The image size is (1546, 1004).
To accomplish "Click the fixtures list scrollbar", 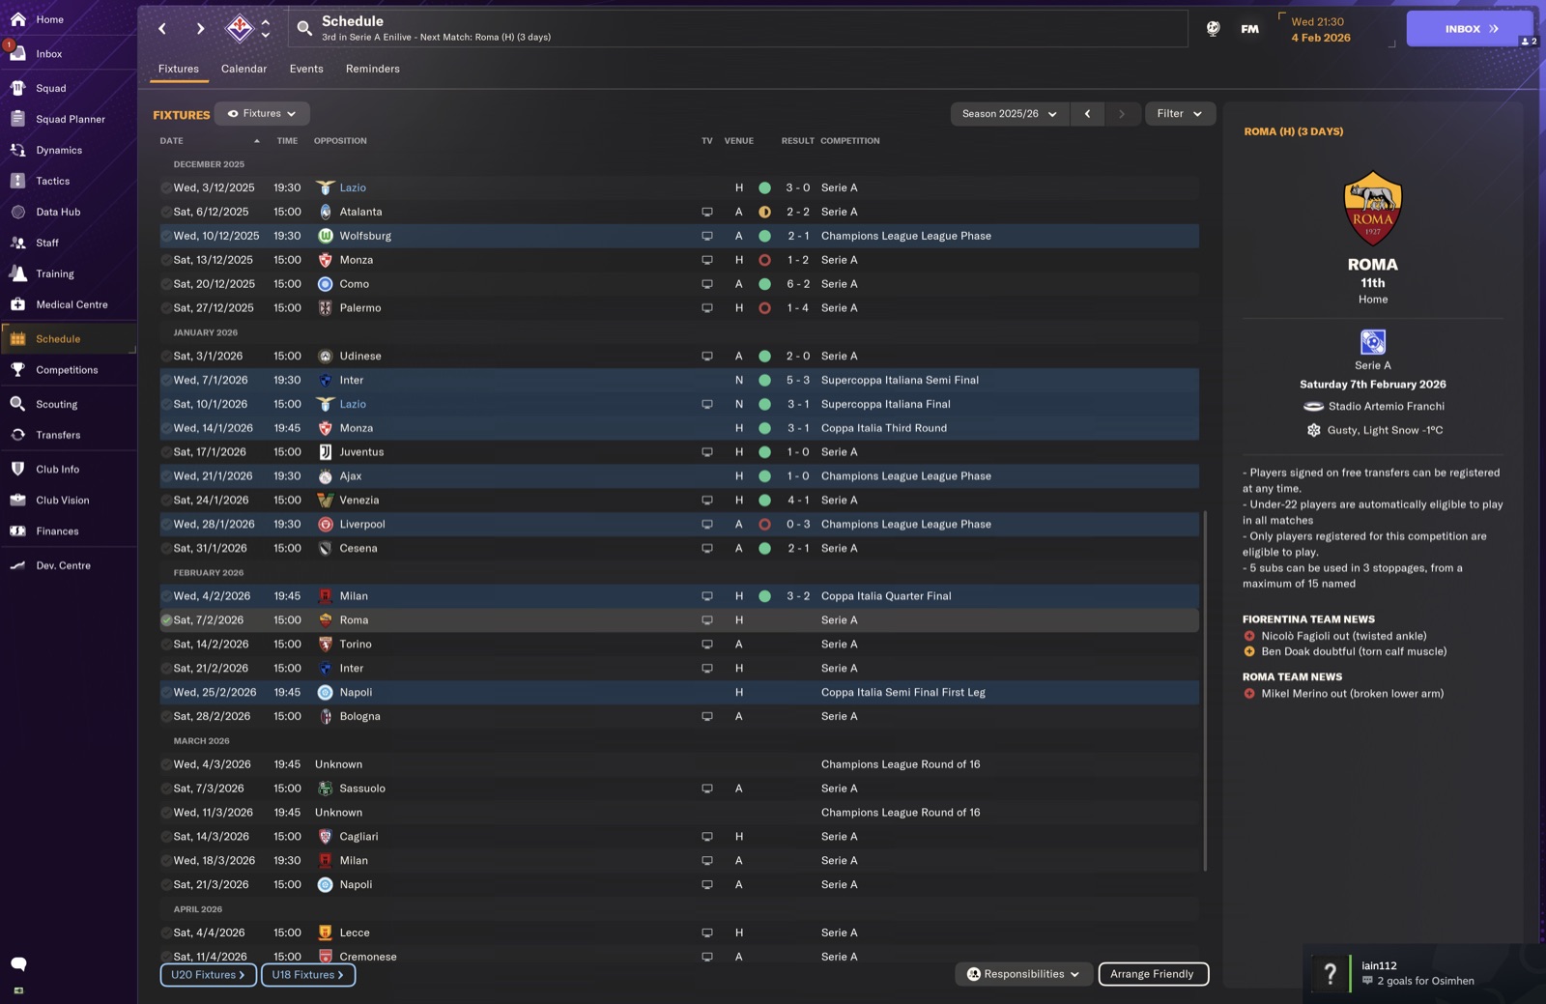I will (x=1205, y=691).
